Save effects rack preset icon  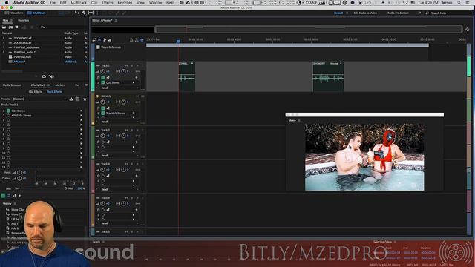[71, 99]
